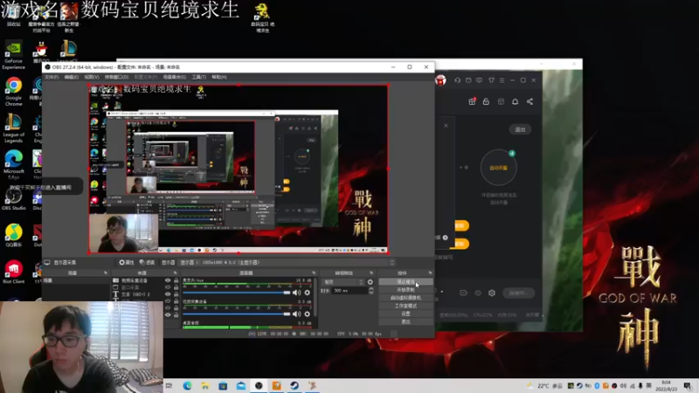
Task: Click the 开始录制 start recording button
Action: pyautogui.click(x=405, y=290)
